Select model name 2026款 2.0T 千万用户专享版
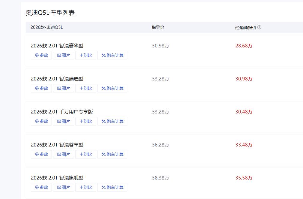Viewport: 303px width, 199px height. [x=62, y=112]
